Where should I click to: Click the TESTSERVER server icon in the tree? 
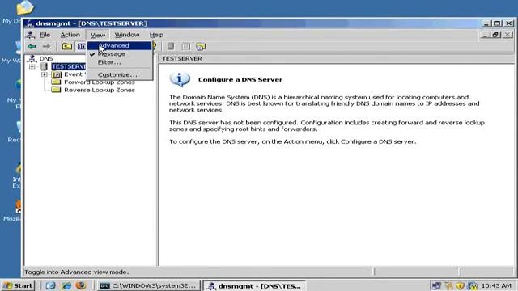click(44, 66)
